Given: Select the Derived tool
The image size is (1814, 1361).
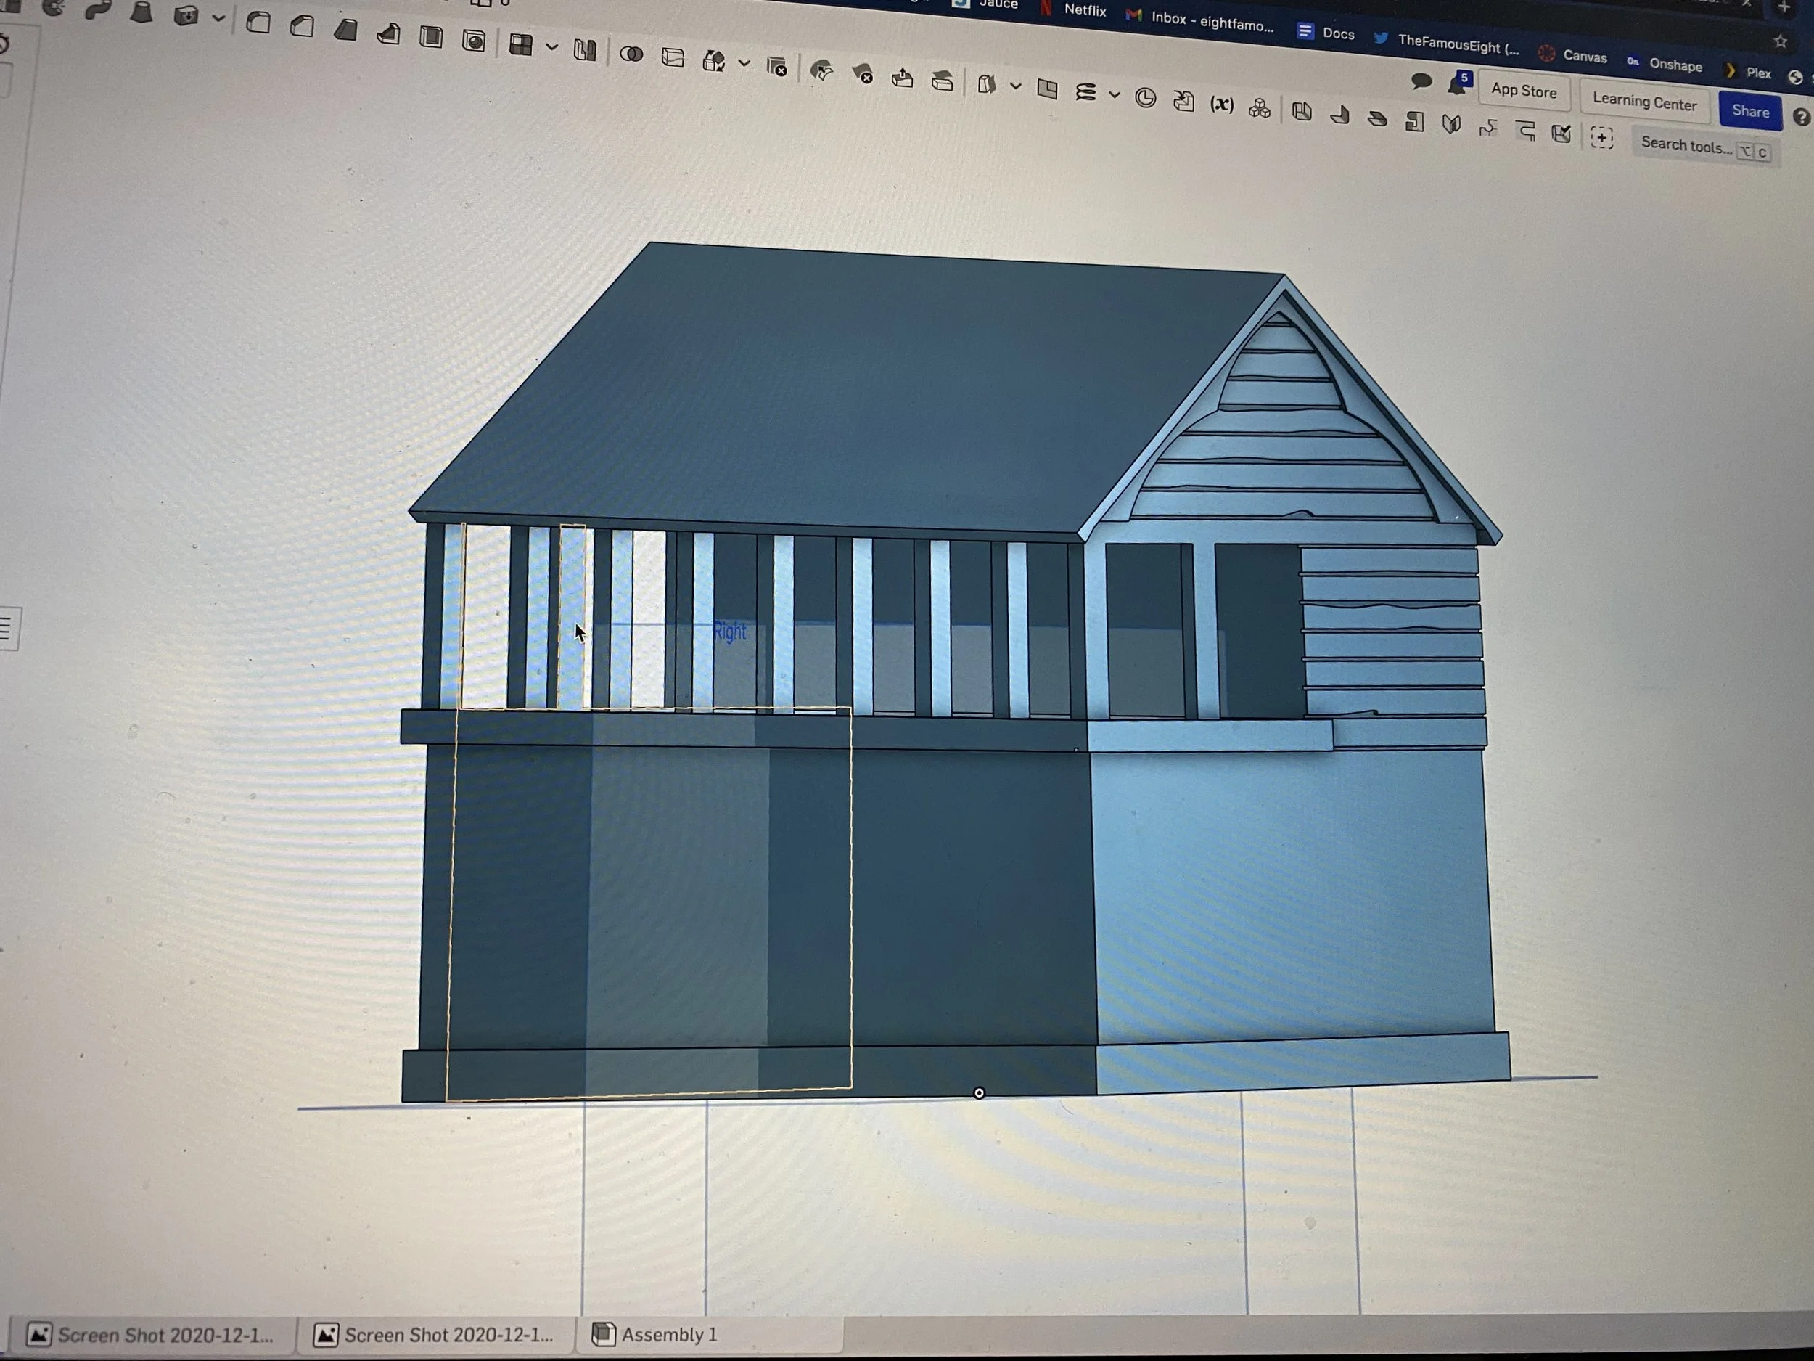Looking at the screenshot, I should tap(1183, 101).
